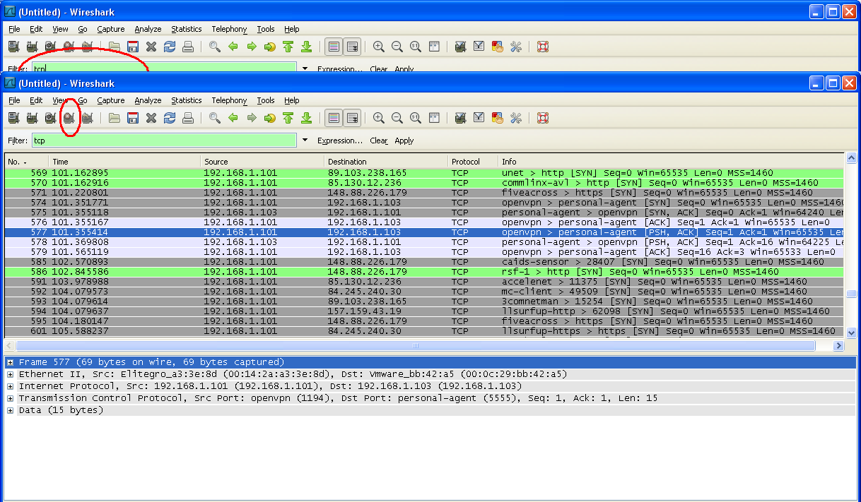Screen dimensions: 861x502
Task: Jump to first packet icon, front window
Action: [x=288, y=118]
